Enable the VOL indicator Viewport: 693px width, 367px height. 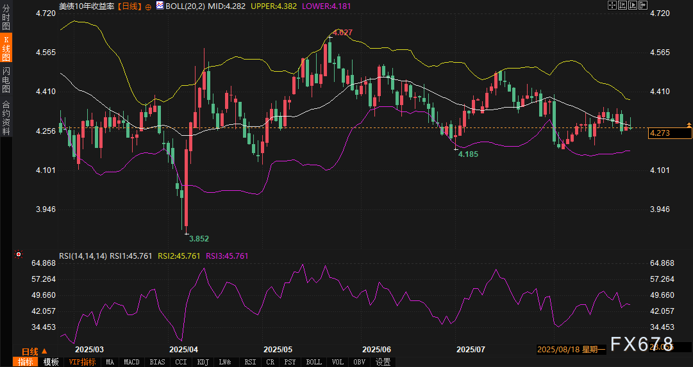(x=337, y=362)
